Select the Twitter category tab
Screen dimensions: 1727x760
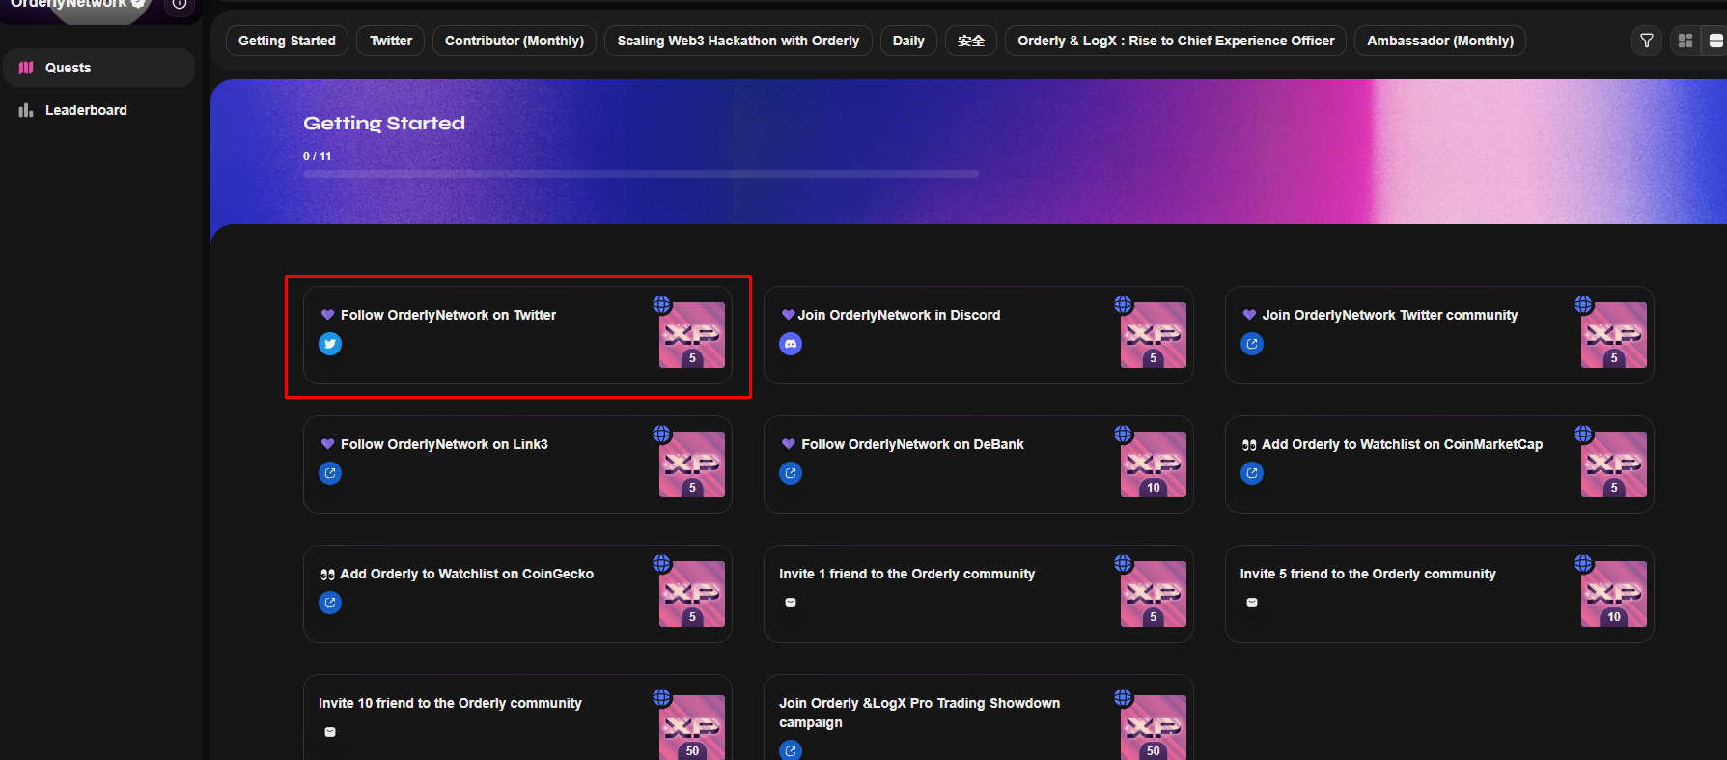point(391,41)
